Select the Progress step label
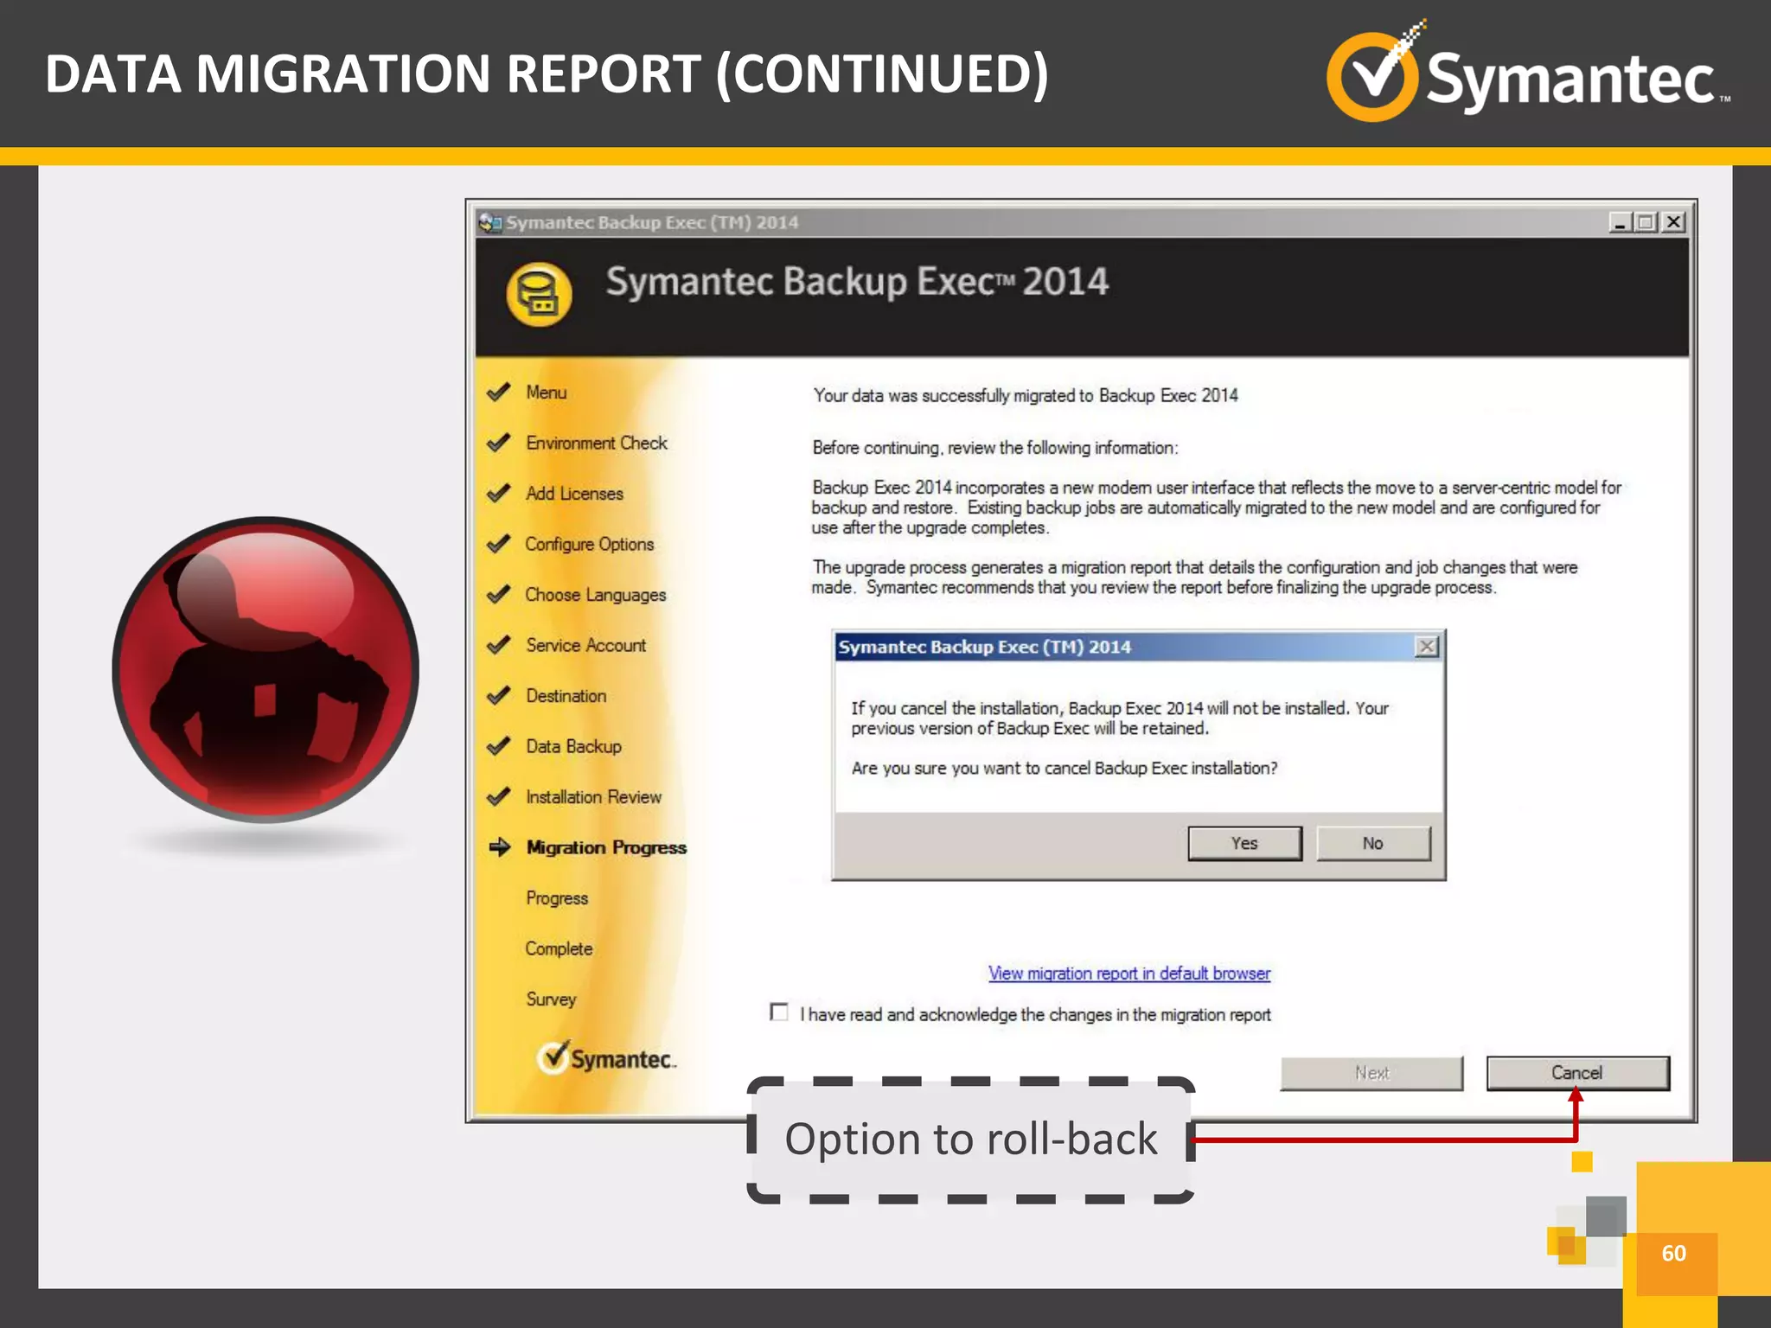 pos(557,898)
